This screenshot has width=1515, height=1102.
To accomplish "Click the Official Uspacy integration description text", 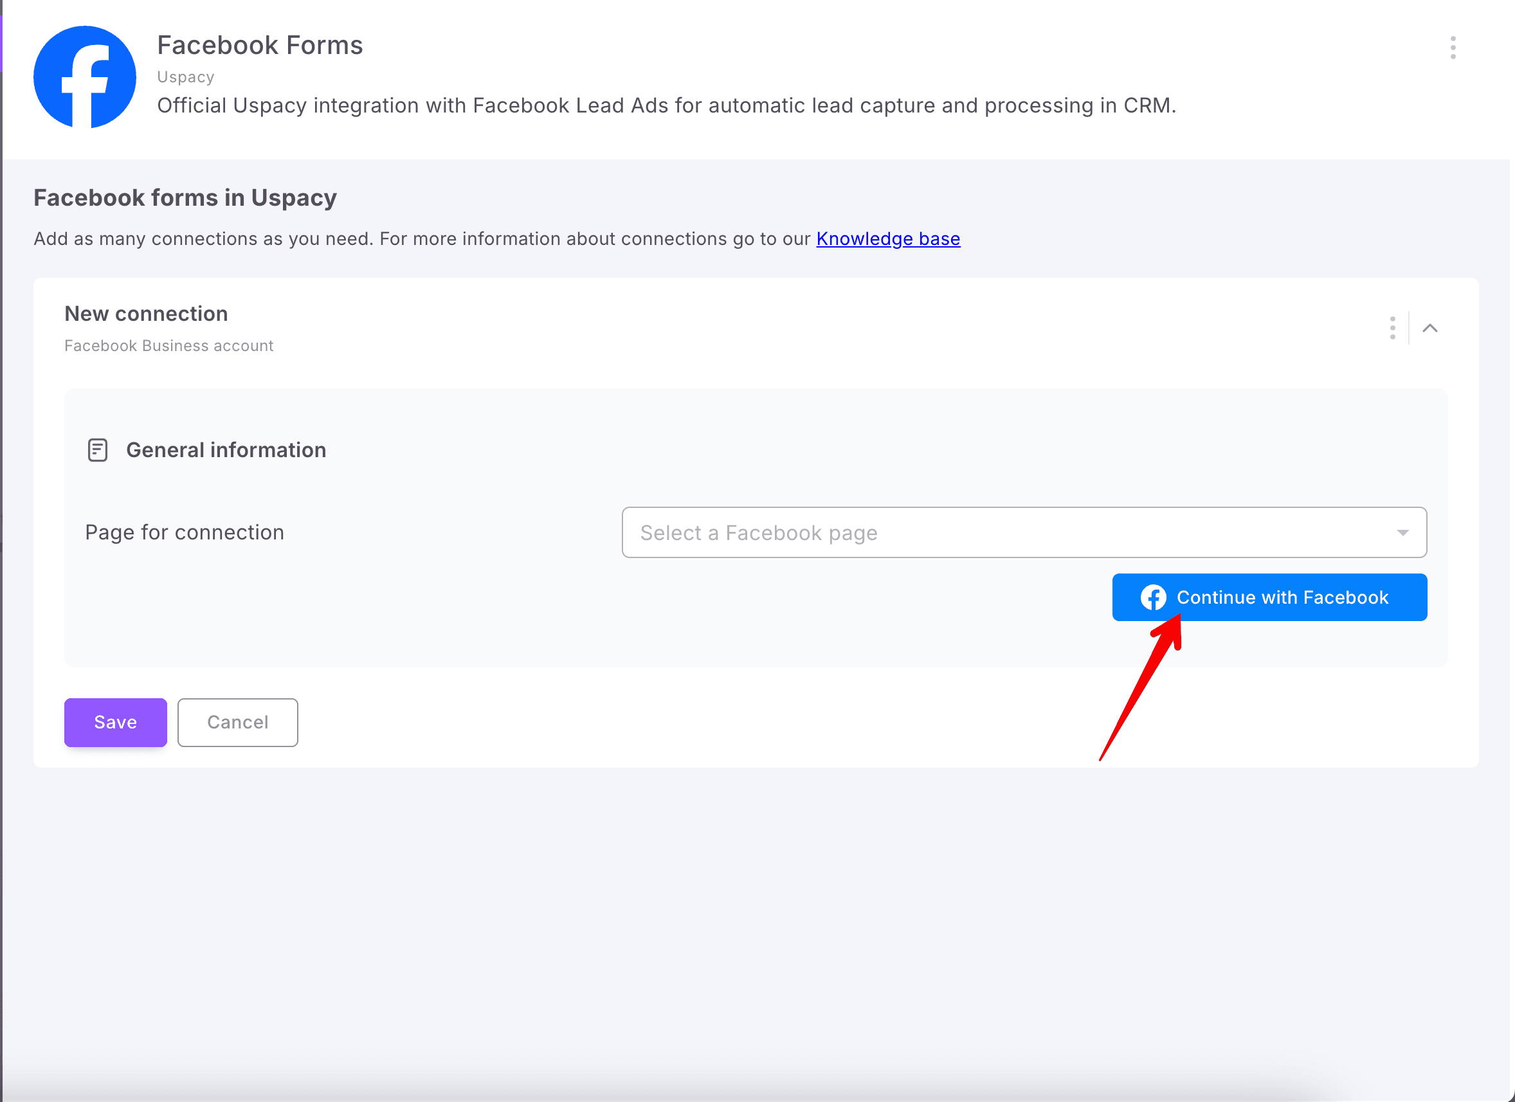I will click(x=667, y=105).
